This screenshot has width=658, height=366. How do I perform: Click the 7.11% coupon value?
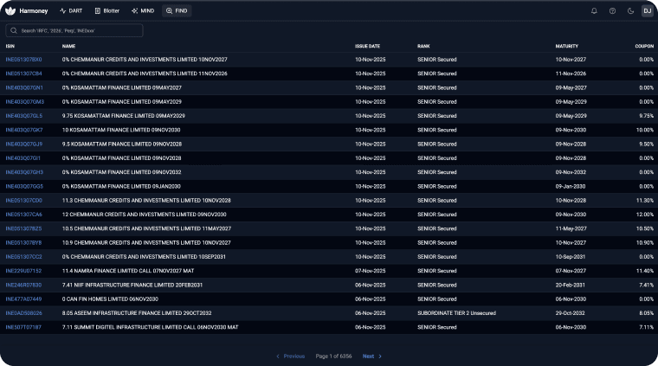(646, 327)
